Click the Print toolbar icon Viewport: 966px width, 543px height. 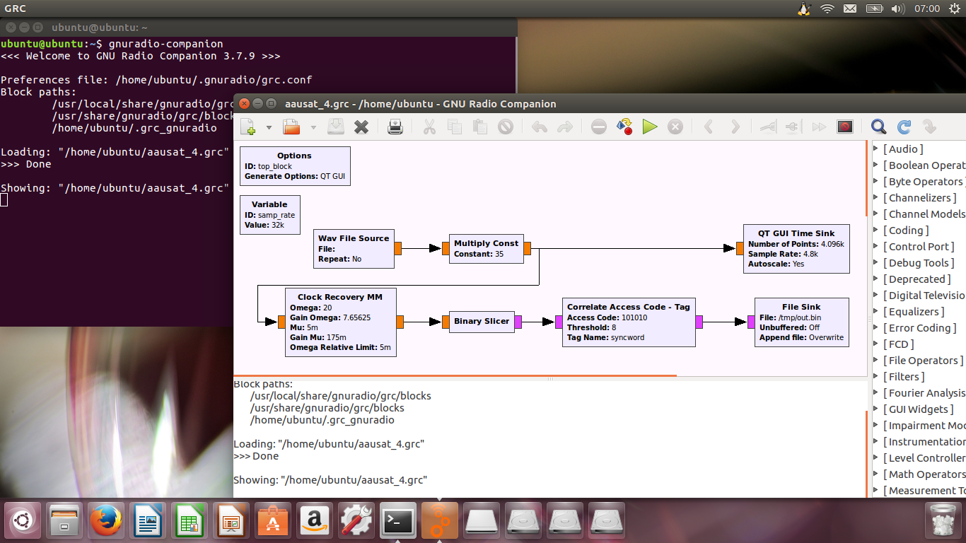[x=395, y=127]
